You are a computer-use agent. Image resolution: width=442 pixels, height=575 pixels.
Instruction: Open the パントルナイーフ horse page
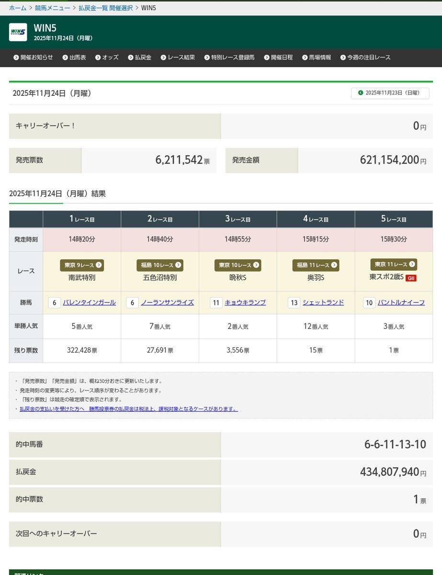pyautogui.click(x=401, y=302)
